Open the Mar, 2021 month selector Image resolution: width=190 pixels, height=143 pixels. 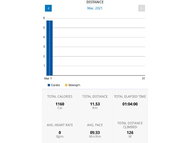click(x=95, y=8)
